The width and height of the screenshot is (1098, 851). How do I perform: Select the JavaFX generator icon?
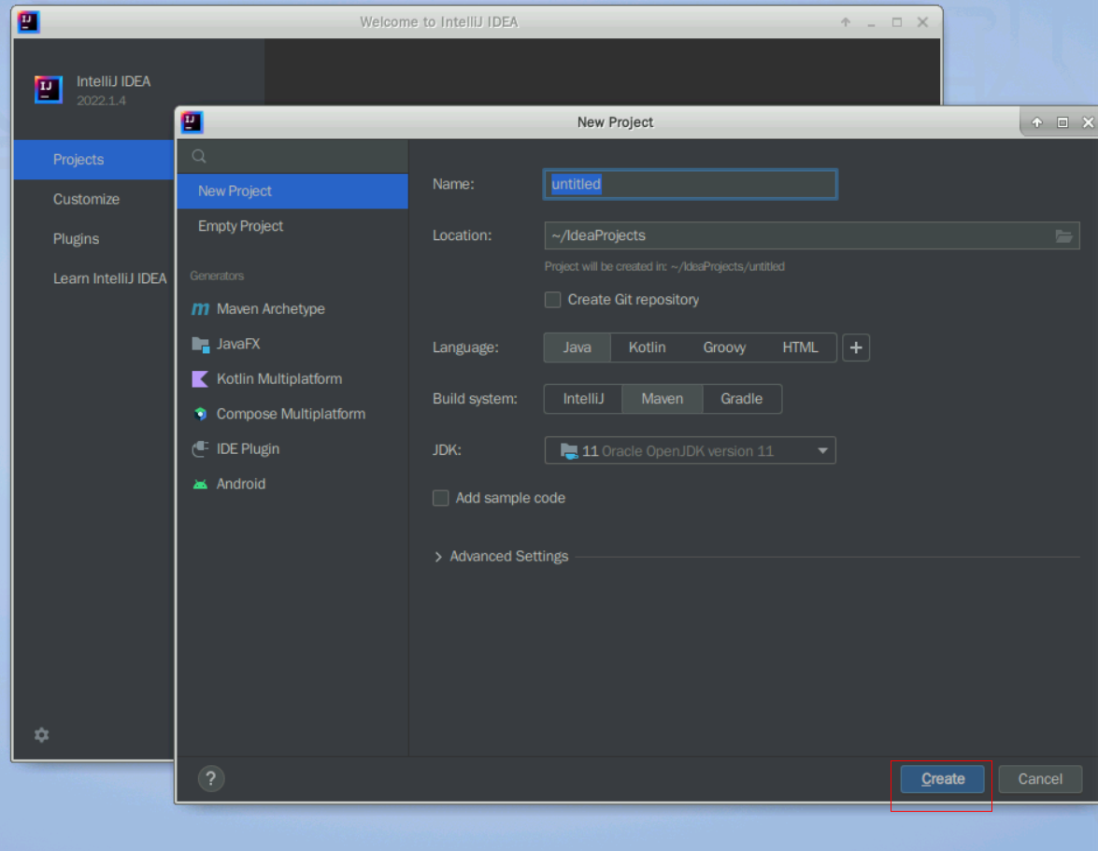coord(200,344)
